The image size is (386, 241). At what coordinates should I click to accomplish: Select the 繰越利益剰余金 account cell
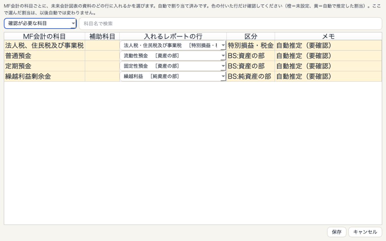tap(44, 76)
